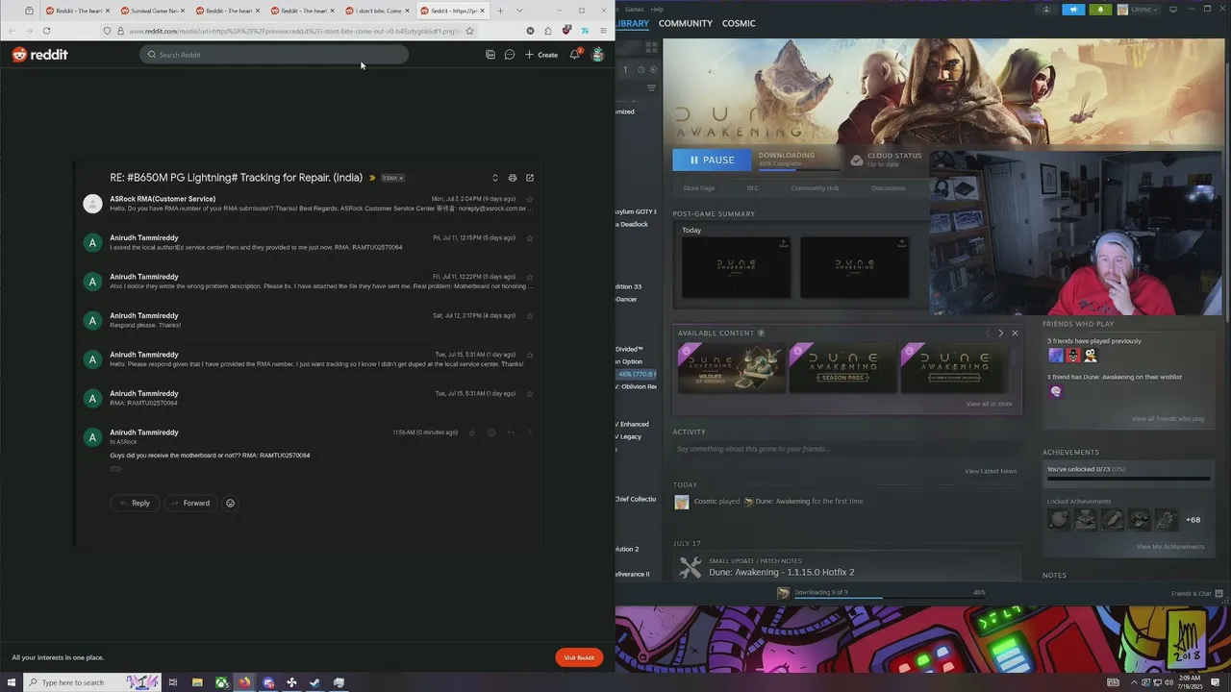Click the Create post button
1231x692 pixels.
click(541, 55)
